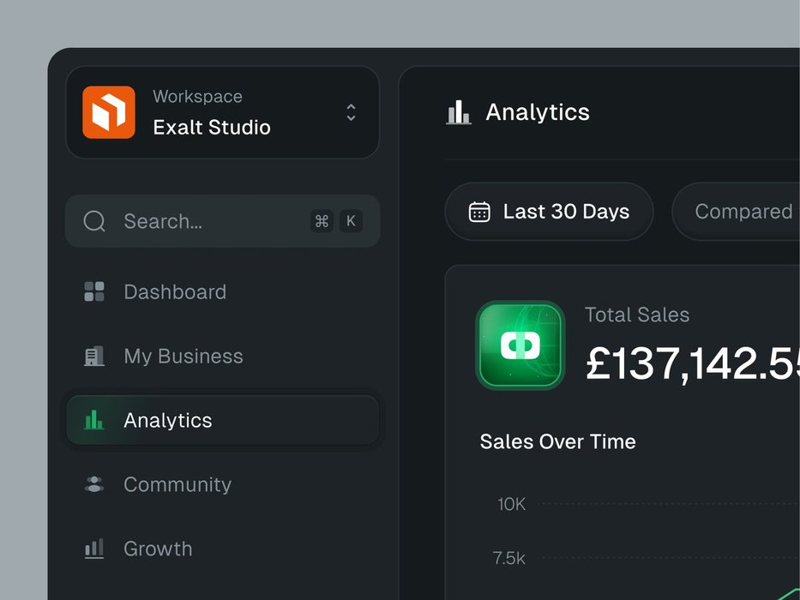Viewport: 800px width, 600px height.
Task: Click the bar chart icon in Analytics header
Action: tap(459, 112)
